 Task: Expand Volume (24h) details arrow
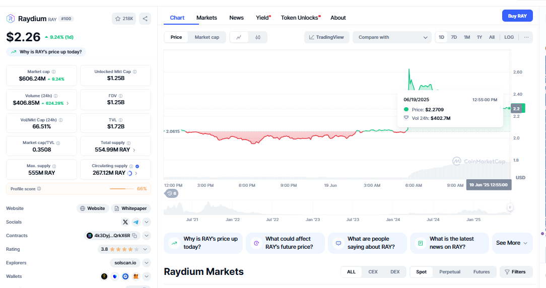point(67,103)
